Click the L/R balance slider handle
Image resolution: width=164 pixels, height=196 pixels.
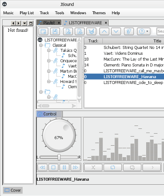click(59, 157)
